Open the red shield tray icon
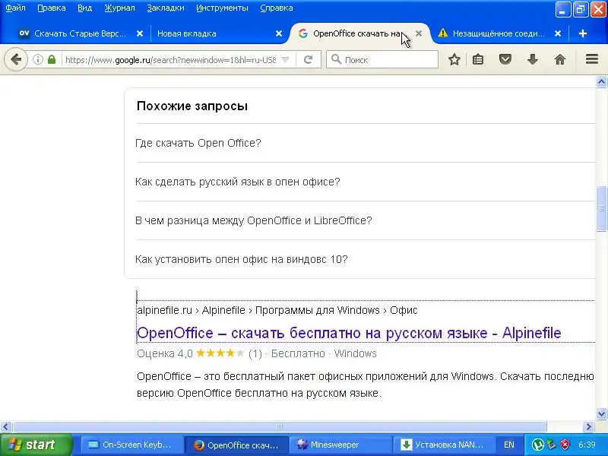 [x=565, y=445]
